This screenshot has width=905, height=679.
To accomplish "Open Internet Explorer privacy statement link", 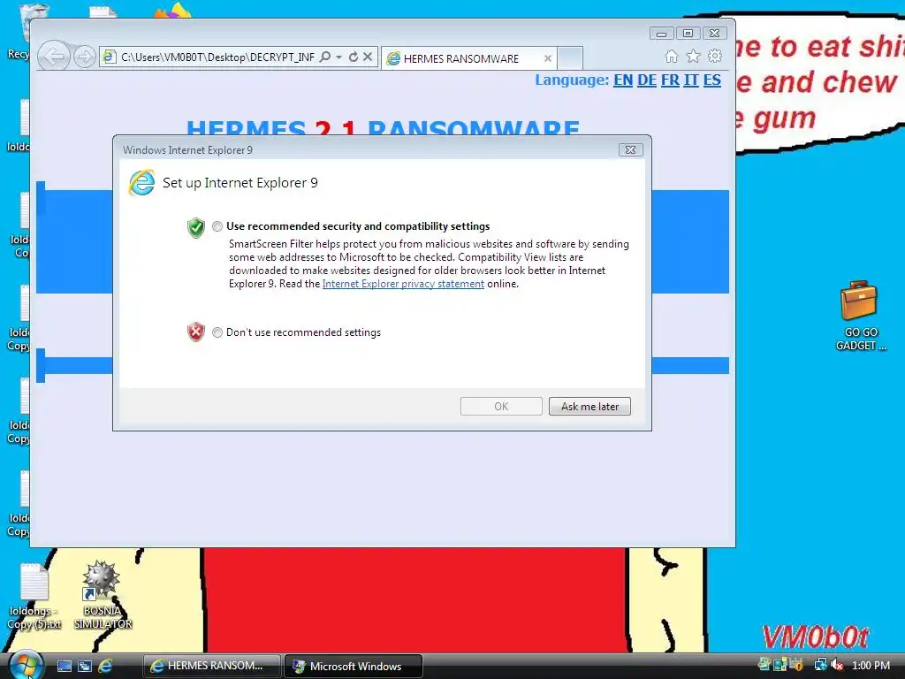I will [403, 284].
